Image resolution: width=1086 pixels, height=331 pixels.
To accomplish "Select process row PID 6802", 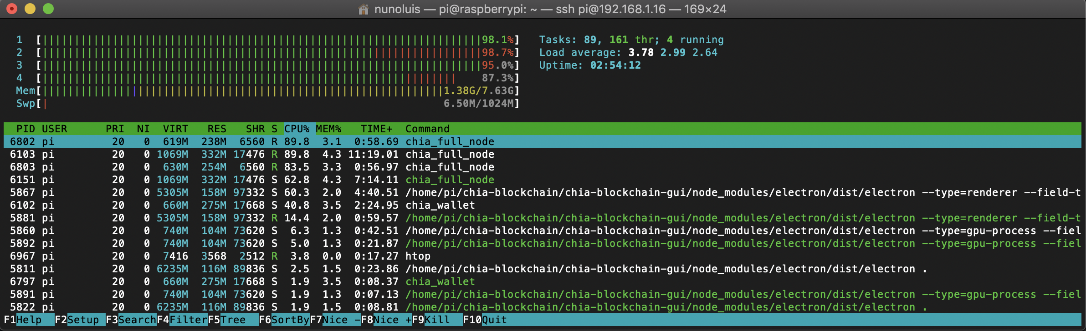I will (543, 141).
